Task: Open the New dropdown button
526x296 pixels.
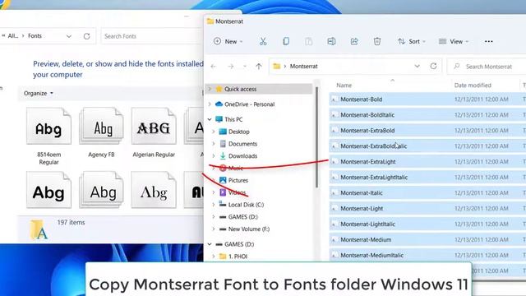Action: pos(228,41)
